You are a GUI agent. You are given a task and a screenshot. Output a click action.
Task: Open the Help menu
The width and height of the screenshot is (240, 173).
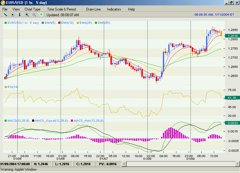[x=131, y=9]
